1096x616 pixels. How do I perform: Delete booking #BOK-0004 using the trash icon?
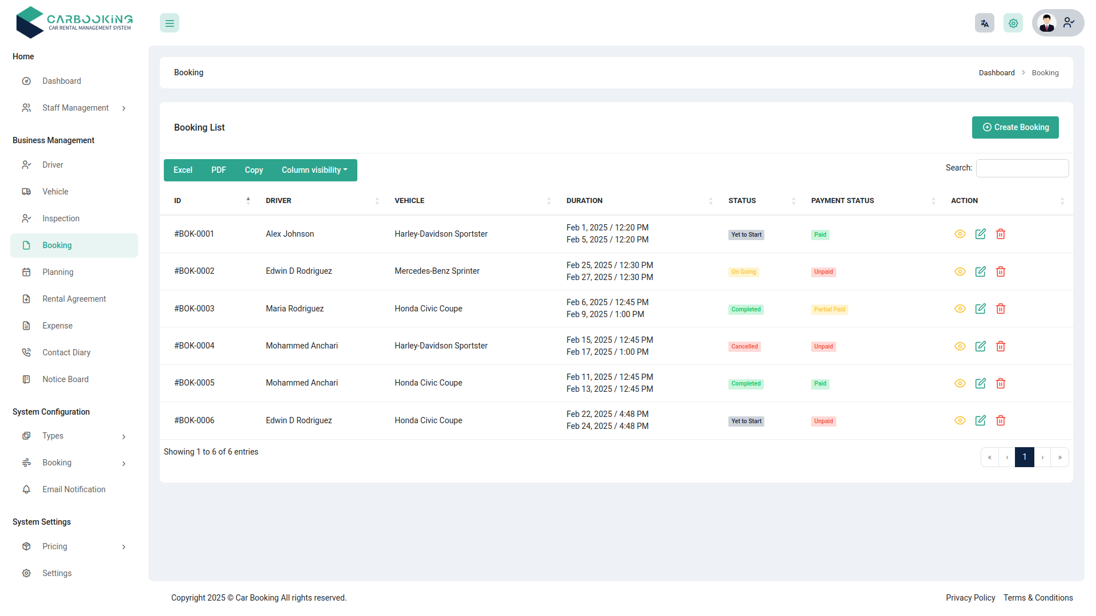pyautogui.click(x=1001, y=346)
